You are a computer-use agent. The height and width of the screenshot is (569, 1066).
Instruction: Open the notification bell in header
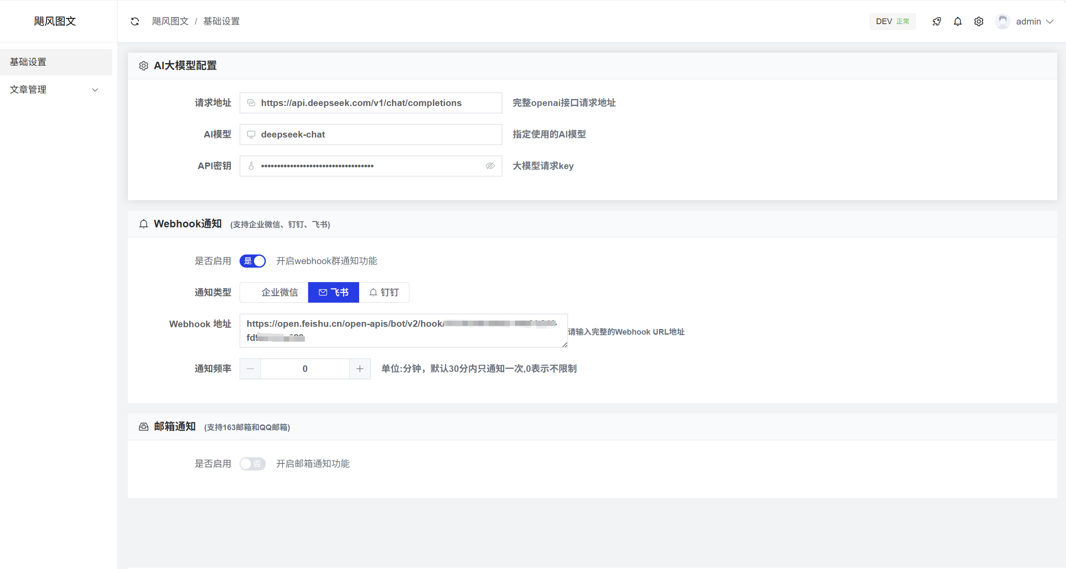pyautogui.click(x=958, y=21)
